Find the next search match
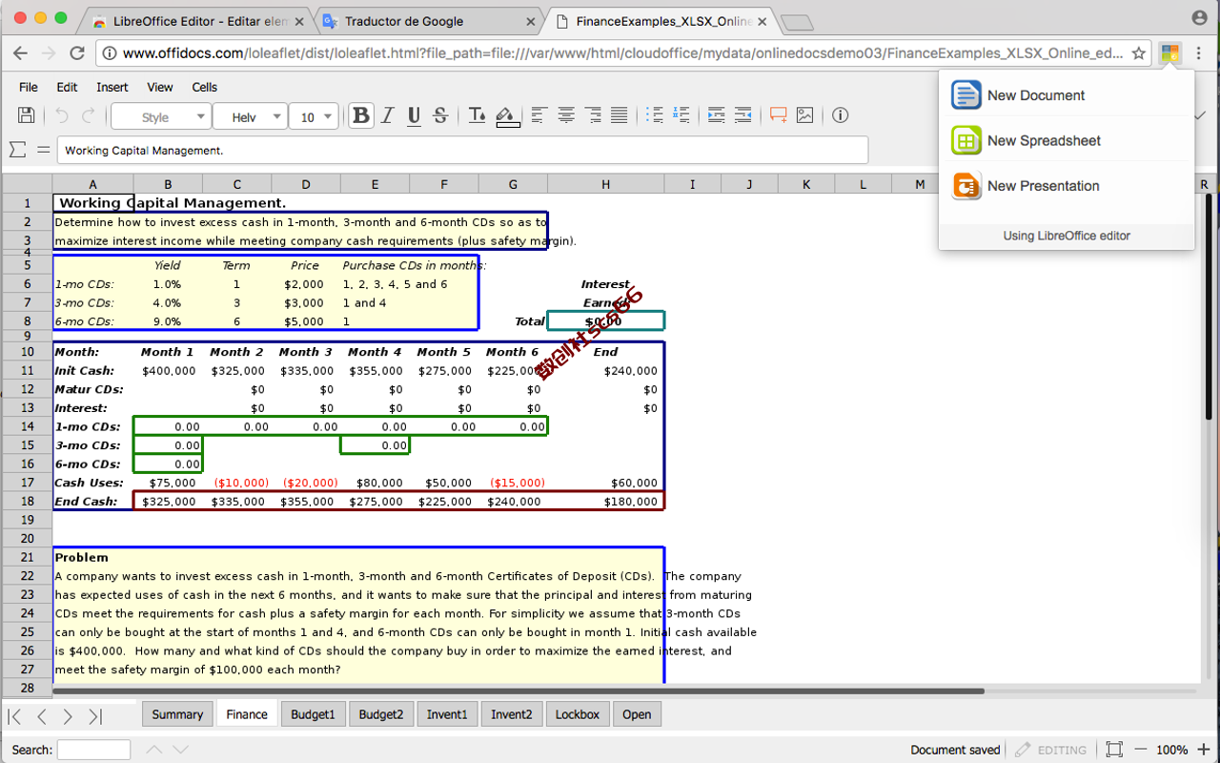 (180, 750)
